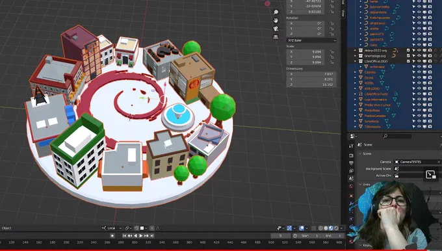This screenshot has width=442, height=251.
Task: Expand the Sorveteria object in outliner
Action: point(355,121)
